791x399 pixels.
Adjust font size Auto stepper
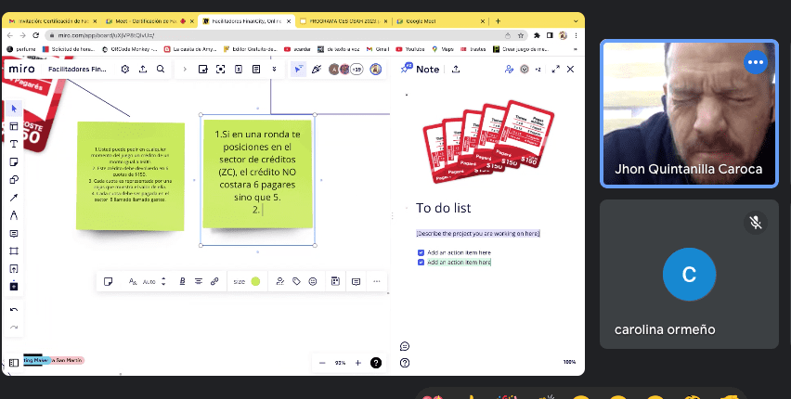click(x=163, y=281)
